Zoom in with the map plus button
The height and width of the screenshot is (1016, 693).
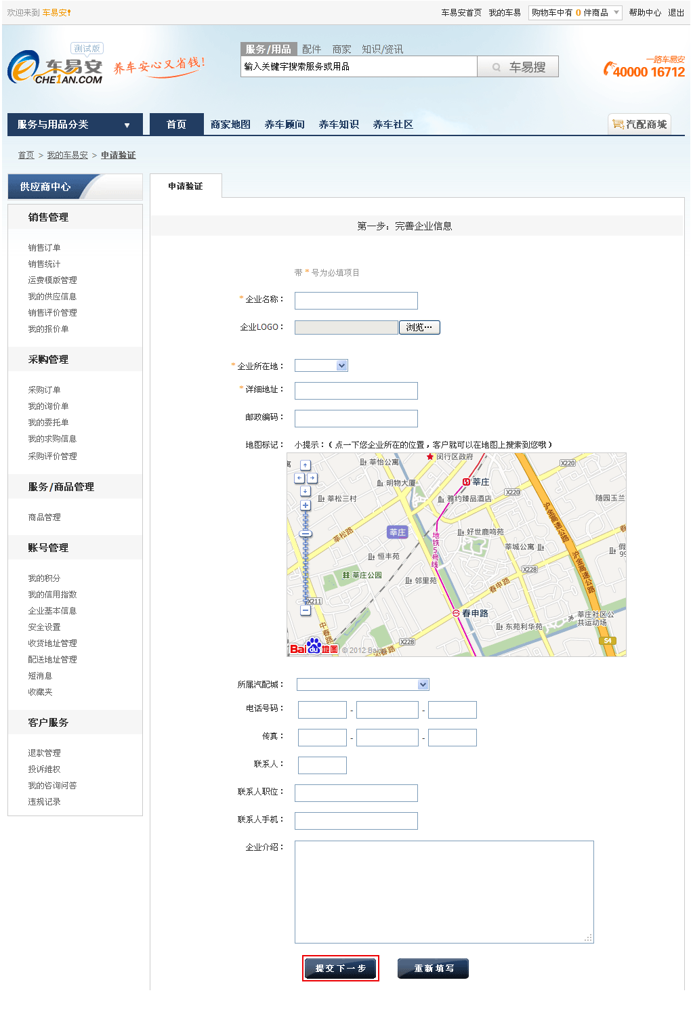[x=306, y=505]
